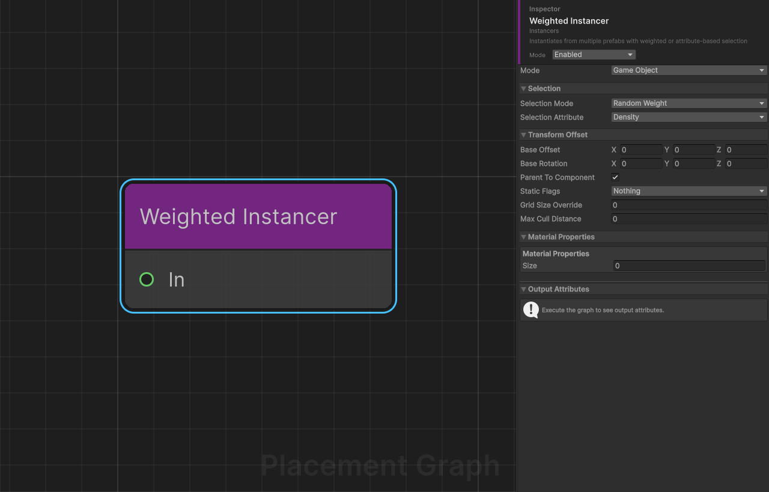Click the Base Offset Z field
Screen dimensions: 769x492
click(746, 150)
